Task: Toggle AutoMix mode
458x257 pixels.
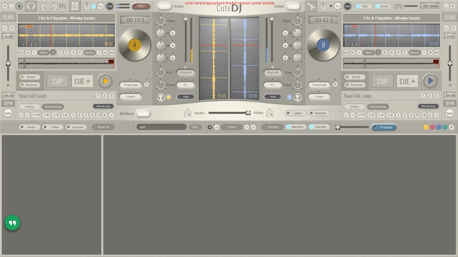Action: tap(319, 127)
